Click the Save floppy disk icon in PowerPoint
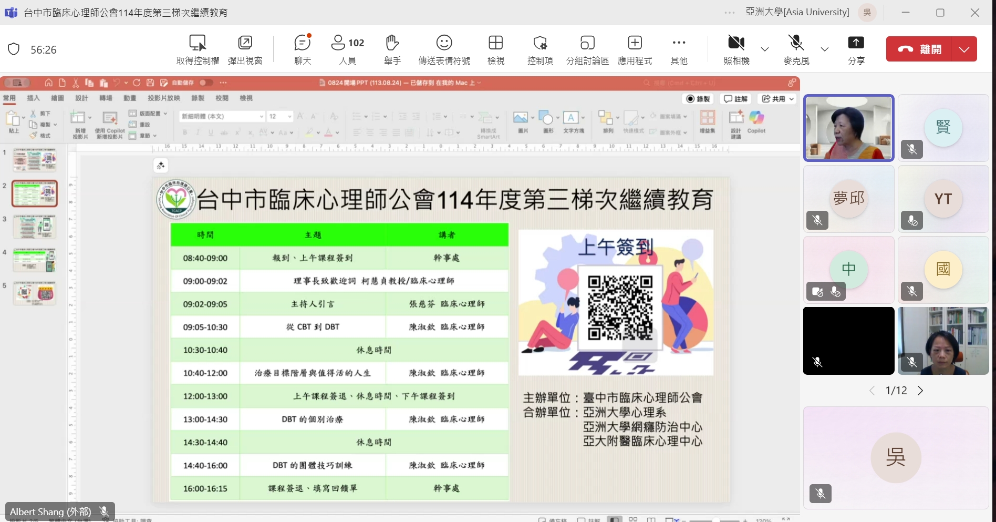 click(150, 83)
